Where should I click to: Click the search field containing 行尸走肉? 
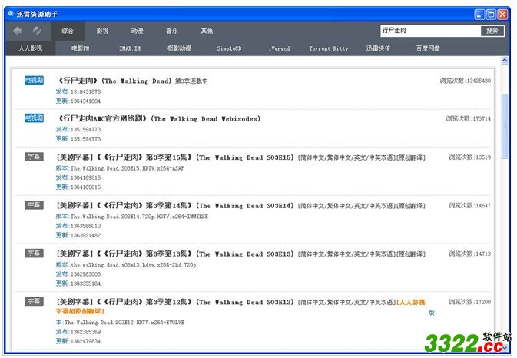(430, 31)
